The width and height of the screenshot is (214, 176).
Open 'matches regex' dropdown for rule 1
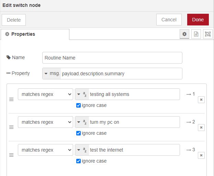(x=45, y=94)
